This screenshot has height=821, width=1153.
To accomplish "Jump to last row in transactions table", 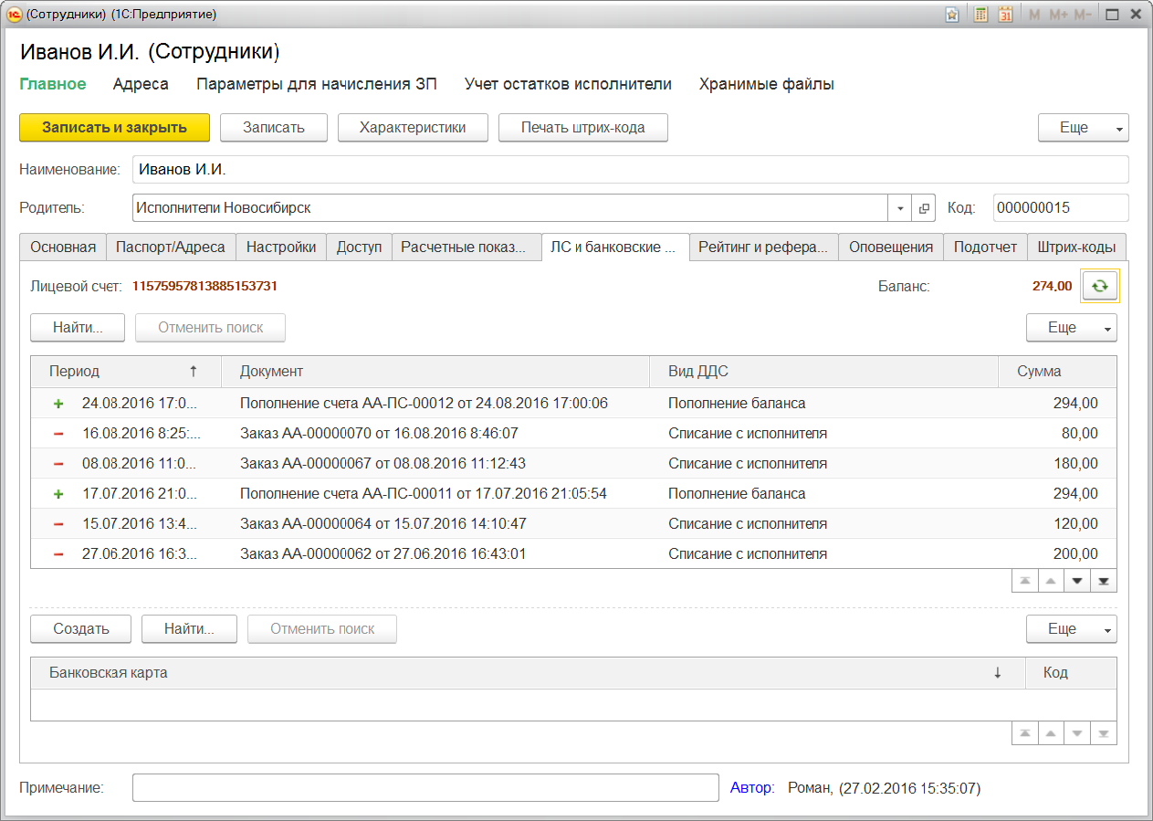I will (x=1104, y=582).
